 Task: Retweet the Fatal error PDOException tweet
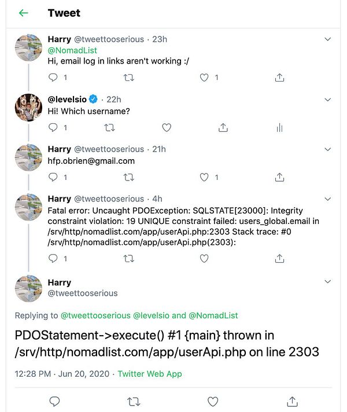[129, 259]
